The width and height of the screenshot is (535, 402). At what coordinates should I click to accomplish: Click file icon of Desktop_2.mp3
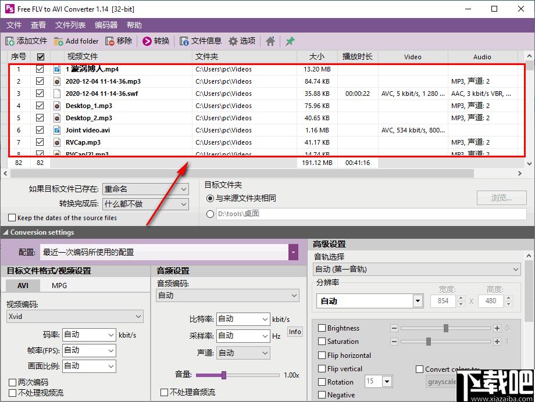click(x=57, y=118)
